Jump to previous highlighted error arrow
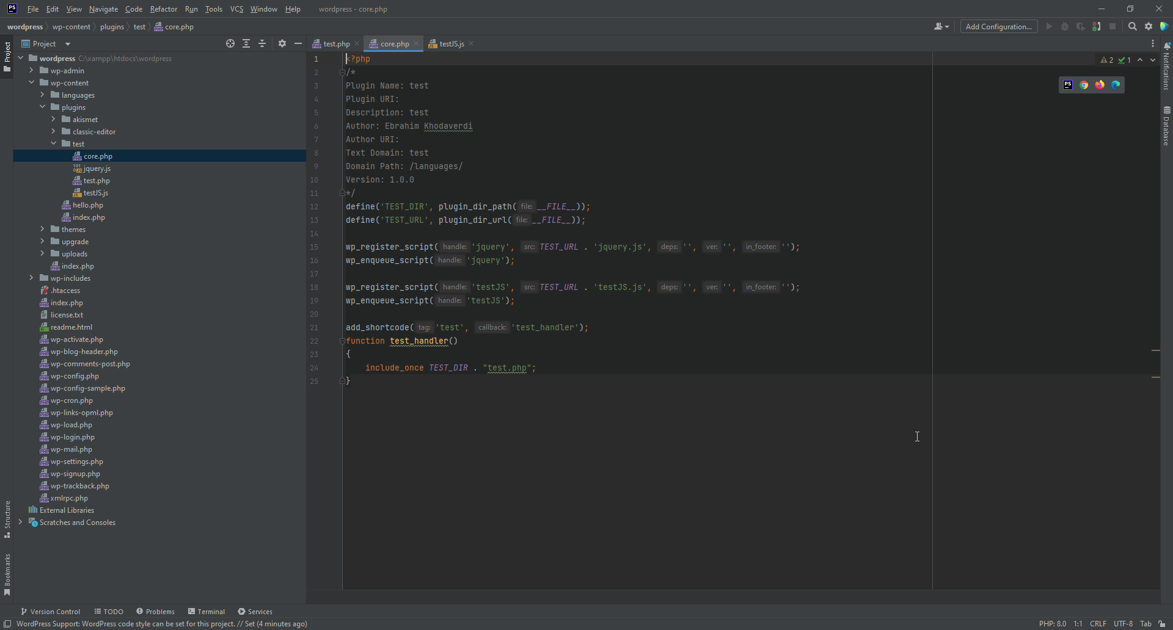 (x=1140, y=60)
